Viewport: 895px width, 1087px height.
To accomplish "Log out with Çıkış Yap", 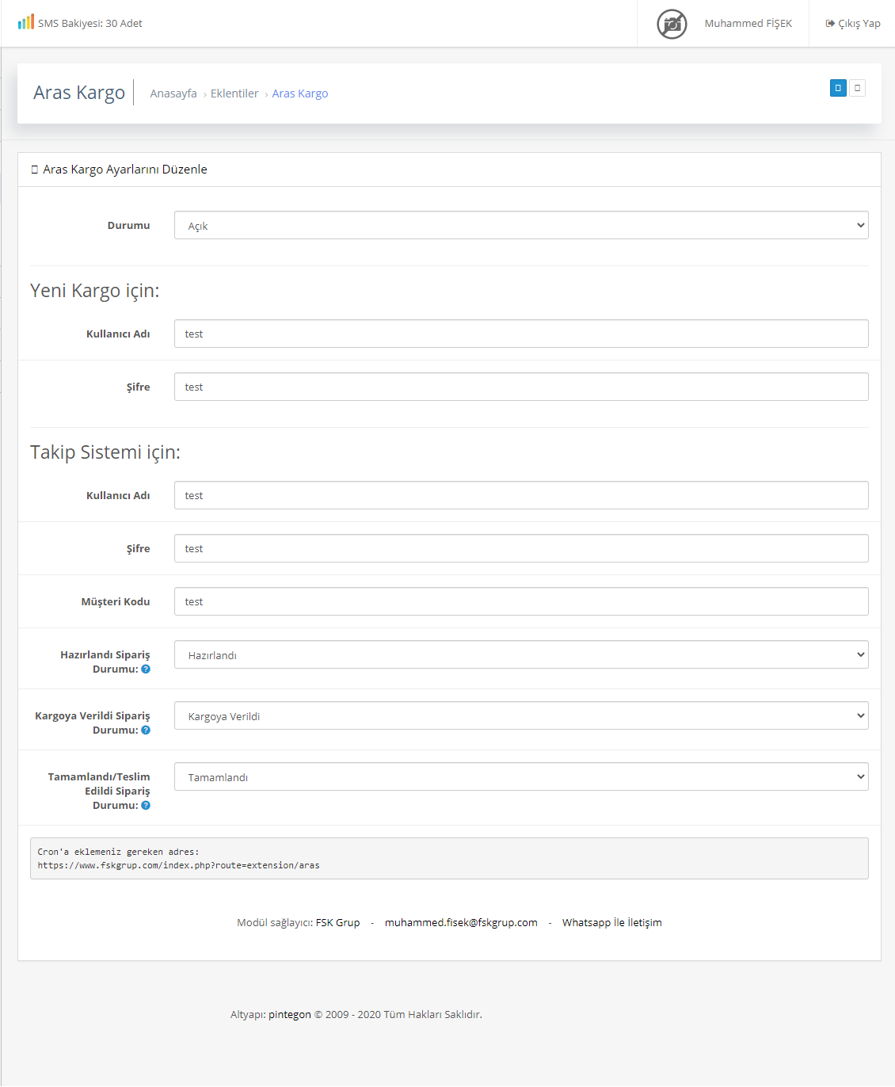I will pyautogui.click(x=853, y=24).
